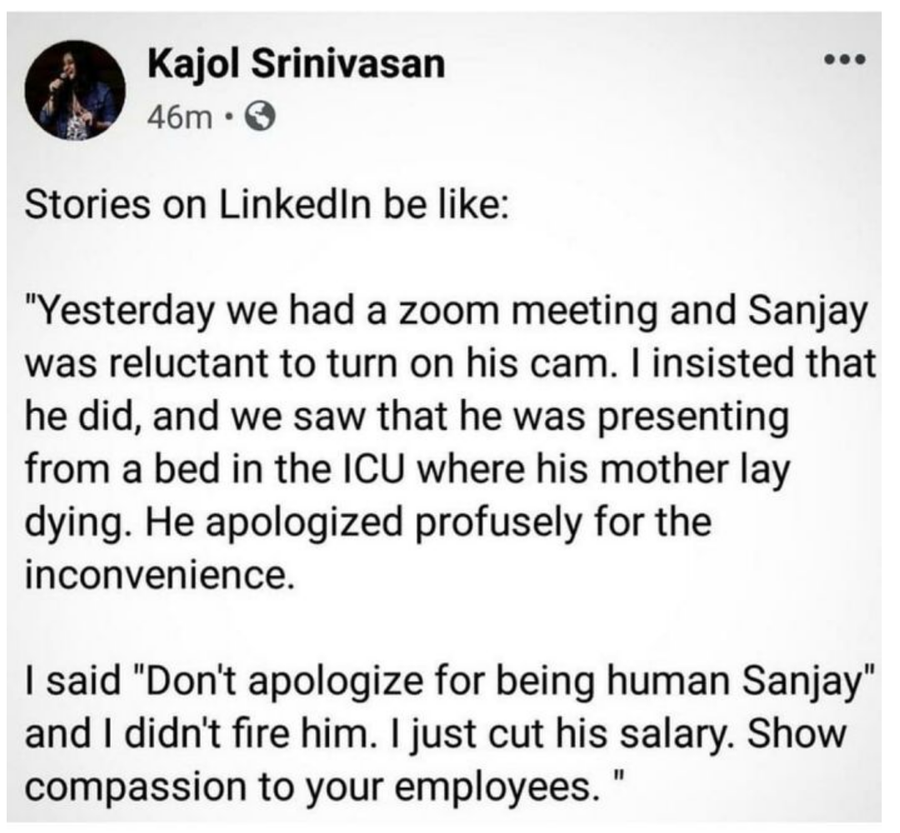
Task: Select the line 'Stories on LinkedIn be like:'
Action: point(267,206)
